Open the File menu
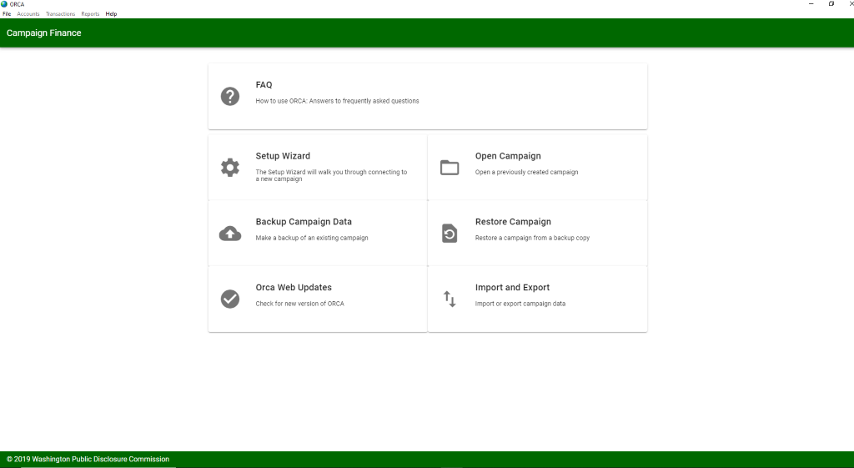The height and width of the screenshot is (468, 854). [7, 13]
